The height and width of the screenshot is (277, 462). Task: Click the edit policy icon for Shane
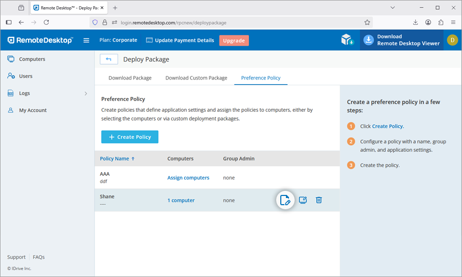click(x=285, y=200)
